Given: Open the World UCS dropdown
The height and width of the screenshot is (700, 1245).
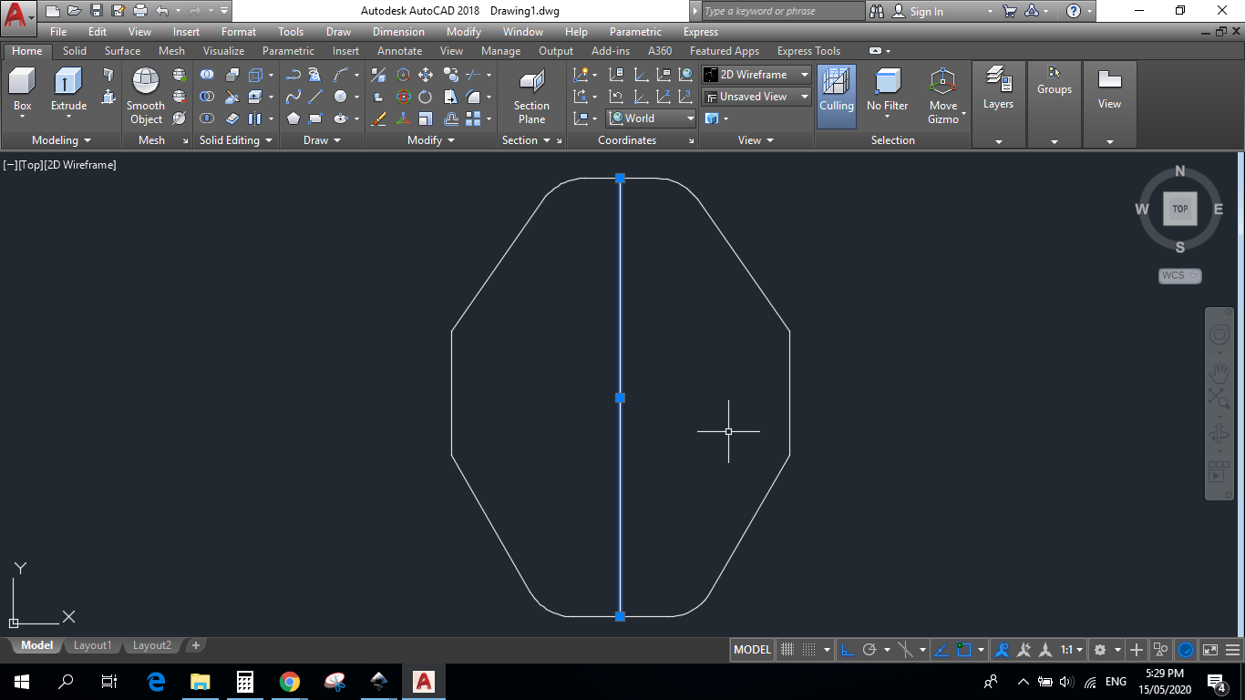Looking at the screenshot, I should point(651,118).
